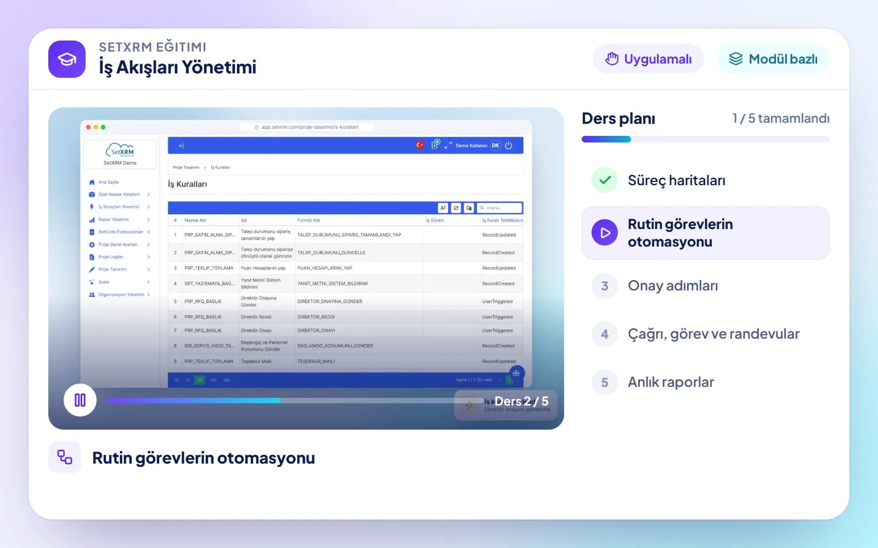Image resolution: width=878 pixels, height=548 pixels.
Task: Click the SetCode Fonksiyonları icon
Action: click(92, 232)
